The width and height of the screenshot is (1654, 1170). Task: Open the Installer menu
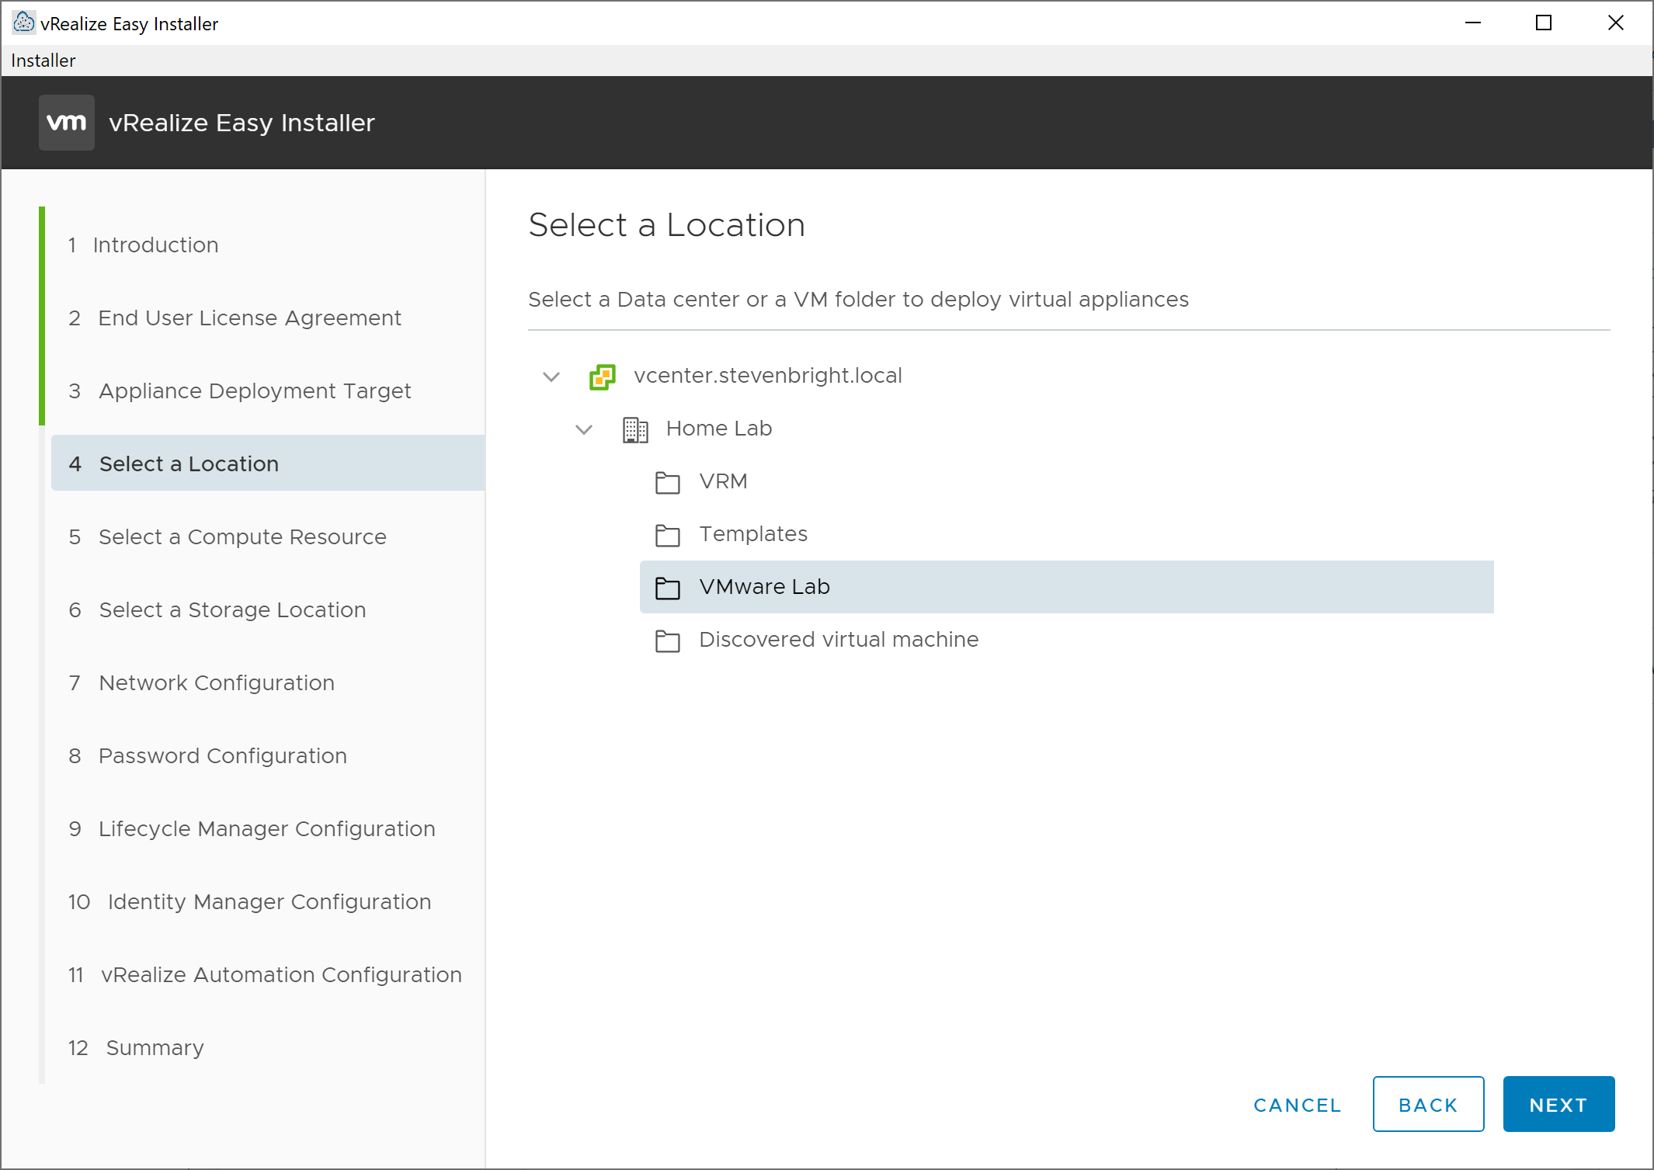pos(43,61)
